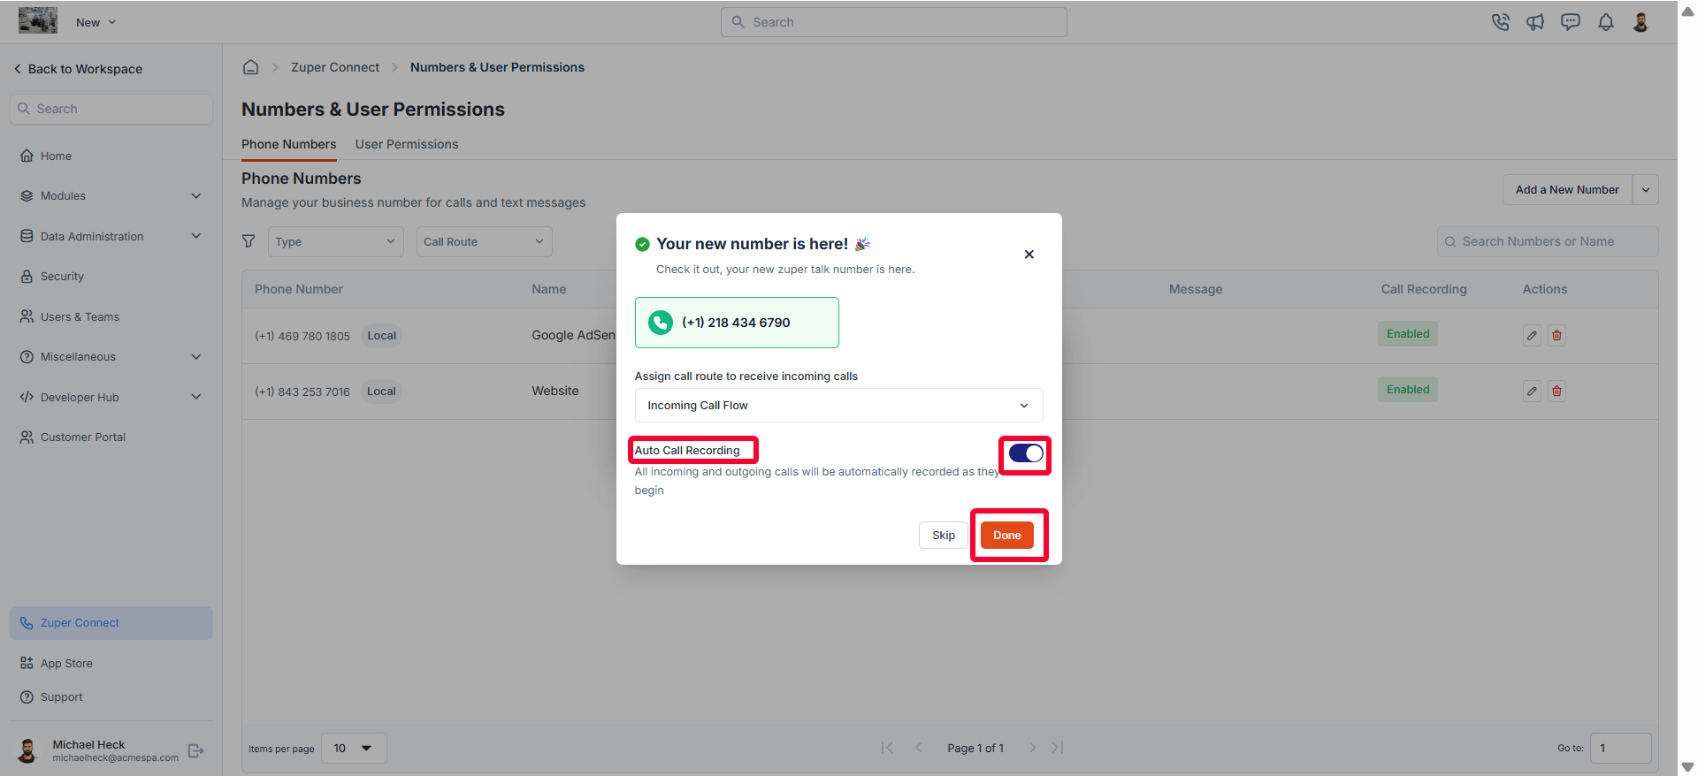Click Local tag on 843 253 7016 row
This screenshot has height=776, width=1698.
pyautogui.click(x=381, y=392)
